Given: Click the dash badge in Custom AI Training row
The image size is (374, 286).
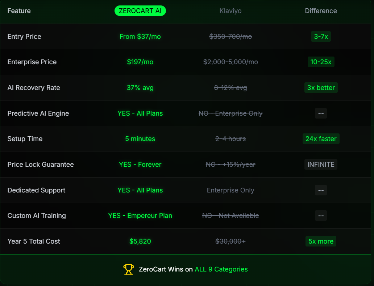Looking at the screenshot, I should (321, 216).
